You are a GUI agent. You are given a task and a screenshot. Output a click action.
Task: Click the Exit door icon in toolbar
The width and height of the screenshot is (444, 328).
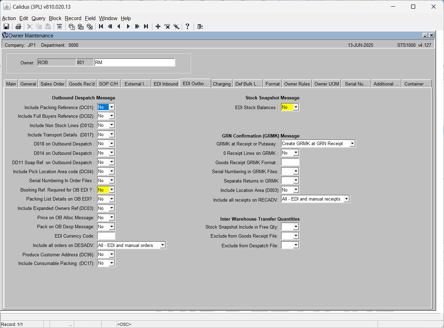click(x=200, y=27)
